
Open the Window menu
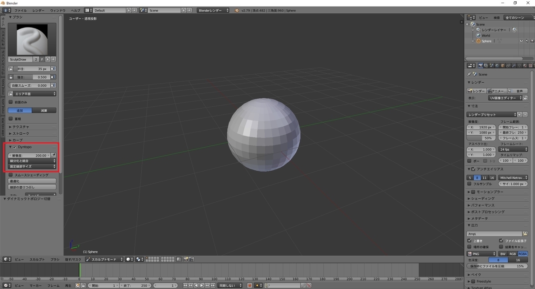click(58, 10)
